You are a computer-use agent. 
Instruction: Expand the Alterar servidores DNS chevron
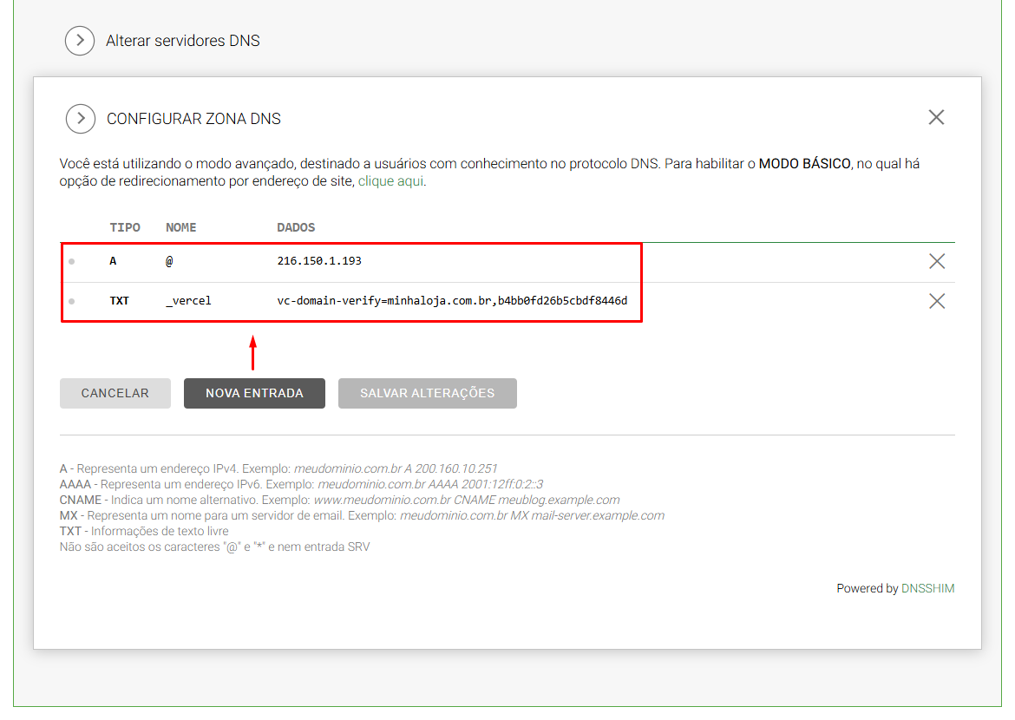point(80,41)
